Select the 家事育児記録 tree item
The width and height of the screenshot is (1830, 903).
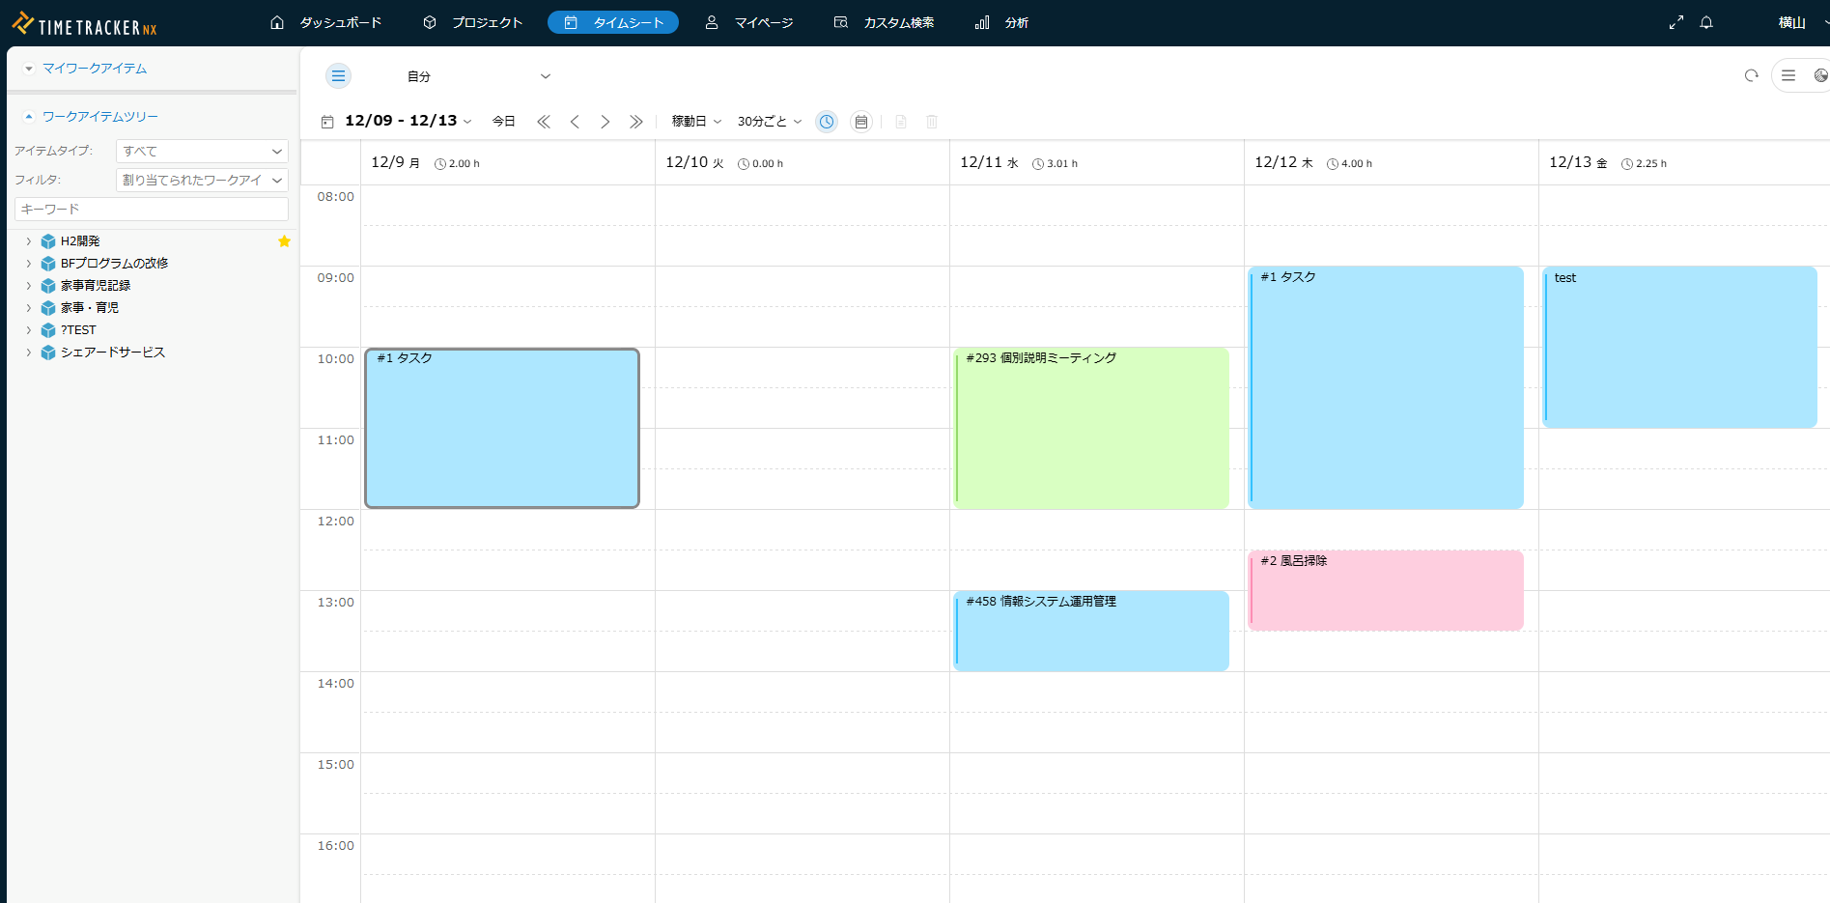pos(96,286)
